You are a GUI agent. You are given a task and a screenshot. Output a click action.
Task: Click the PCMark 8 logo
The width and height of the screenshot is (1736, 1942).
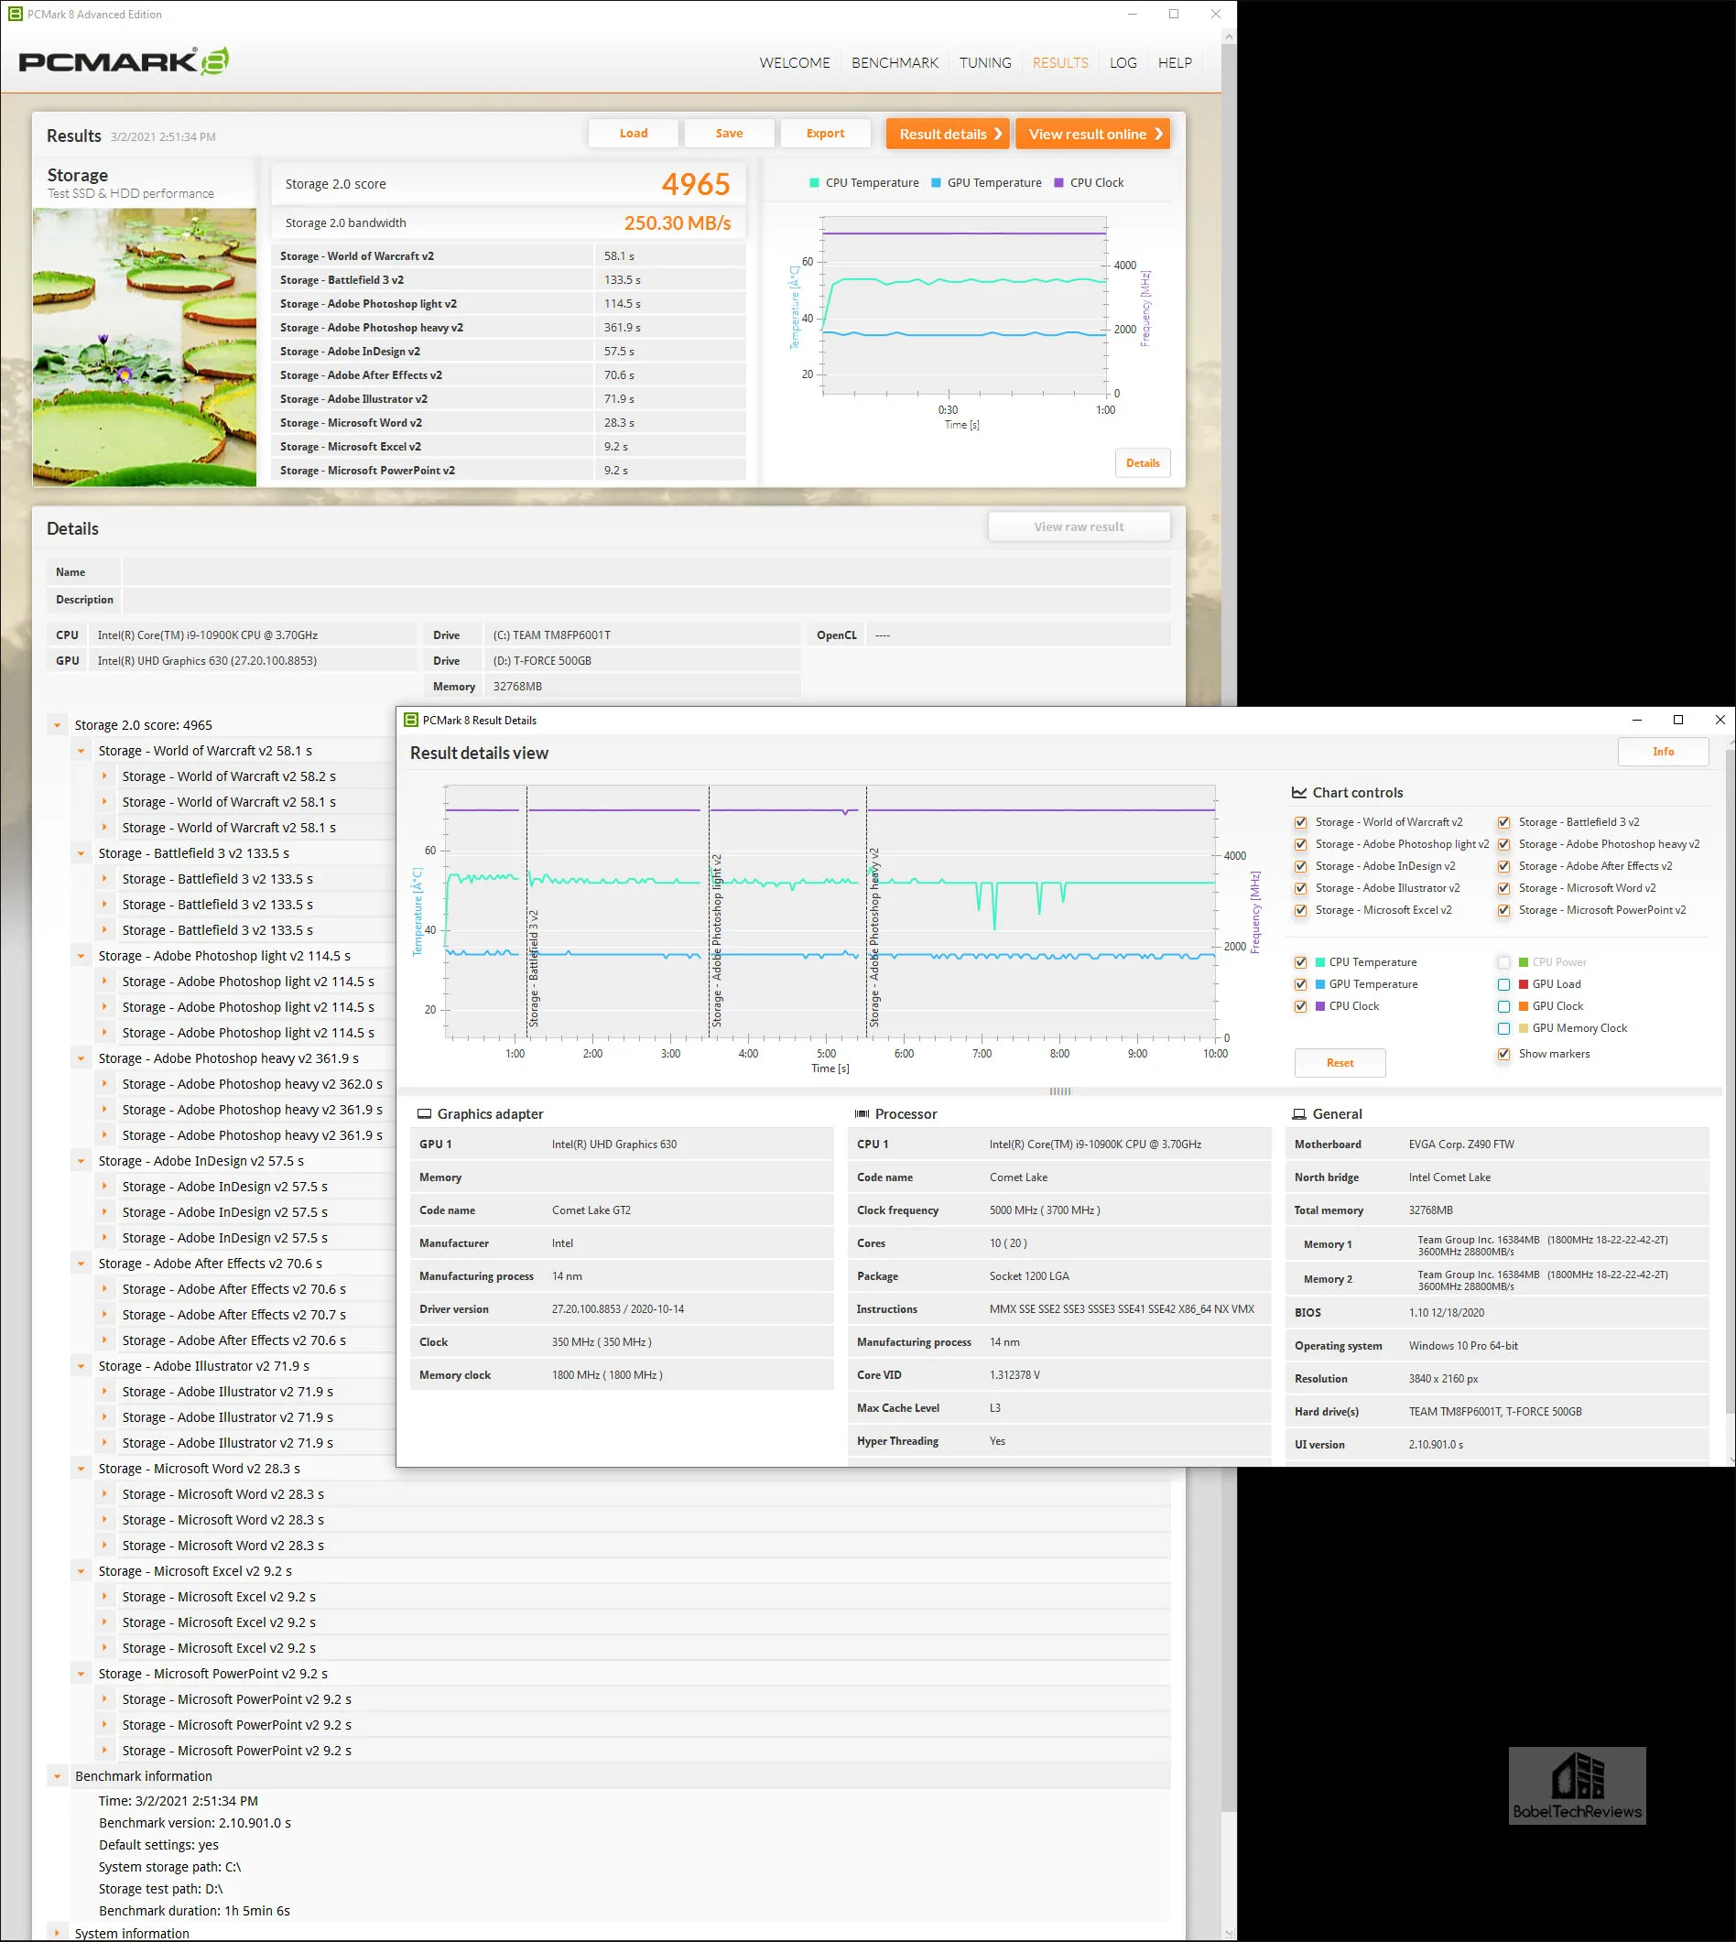pyautogui.click(x=123, y=61)
